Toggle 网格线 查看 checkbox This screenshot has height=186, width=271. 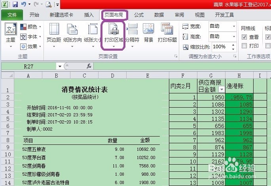click(x=244, y=37)
